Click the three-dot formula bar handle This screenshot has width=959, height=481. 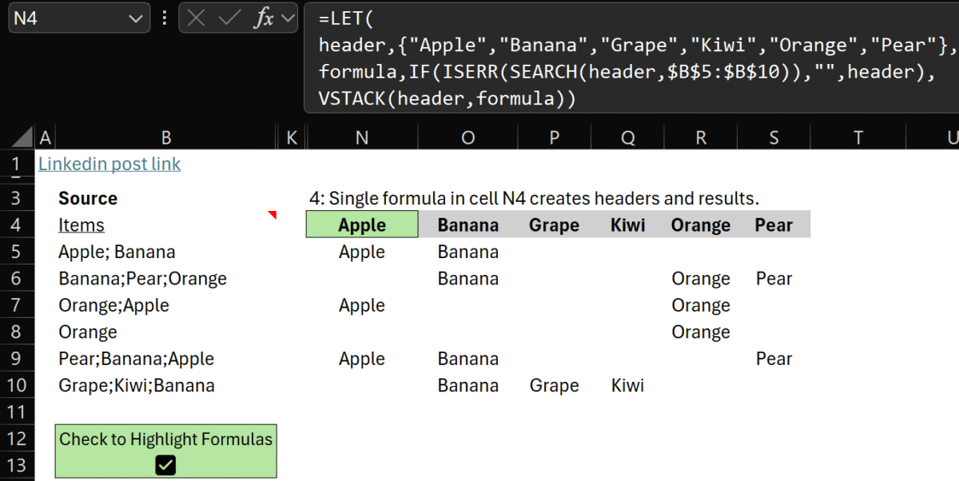point(165,18)
